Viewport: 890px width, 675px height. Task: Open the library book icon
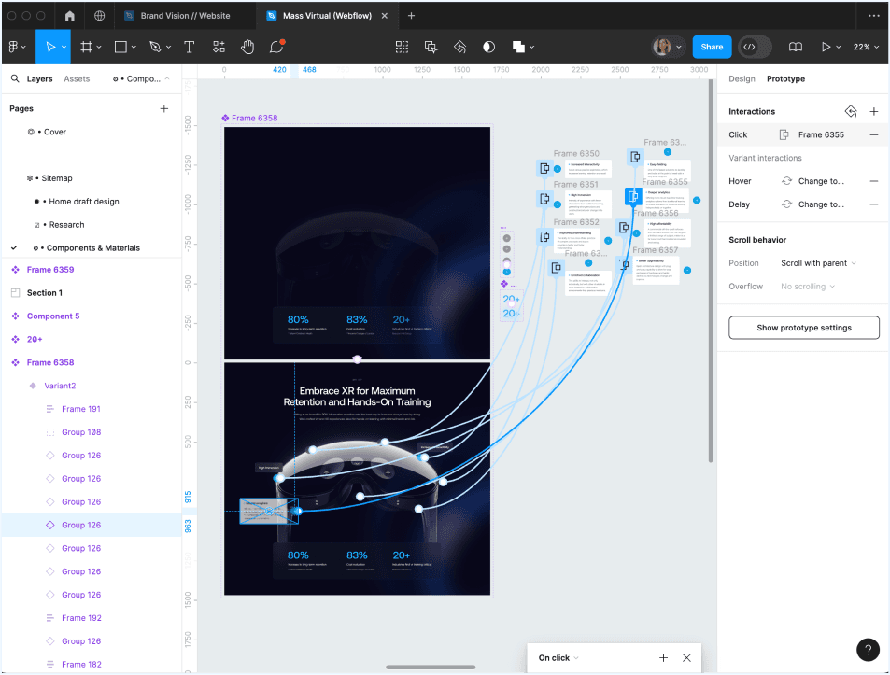796,47
